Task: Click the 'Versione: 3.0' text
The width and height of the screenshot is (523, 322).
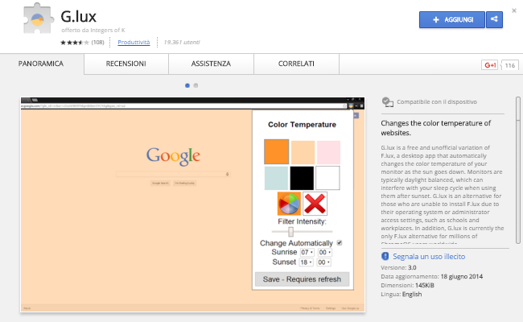Action: pyautogui.click(x=398, y=267)
